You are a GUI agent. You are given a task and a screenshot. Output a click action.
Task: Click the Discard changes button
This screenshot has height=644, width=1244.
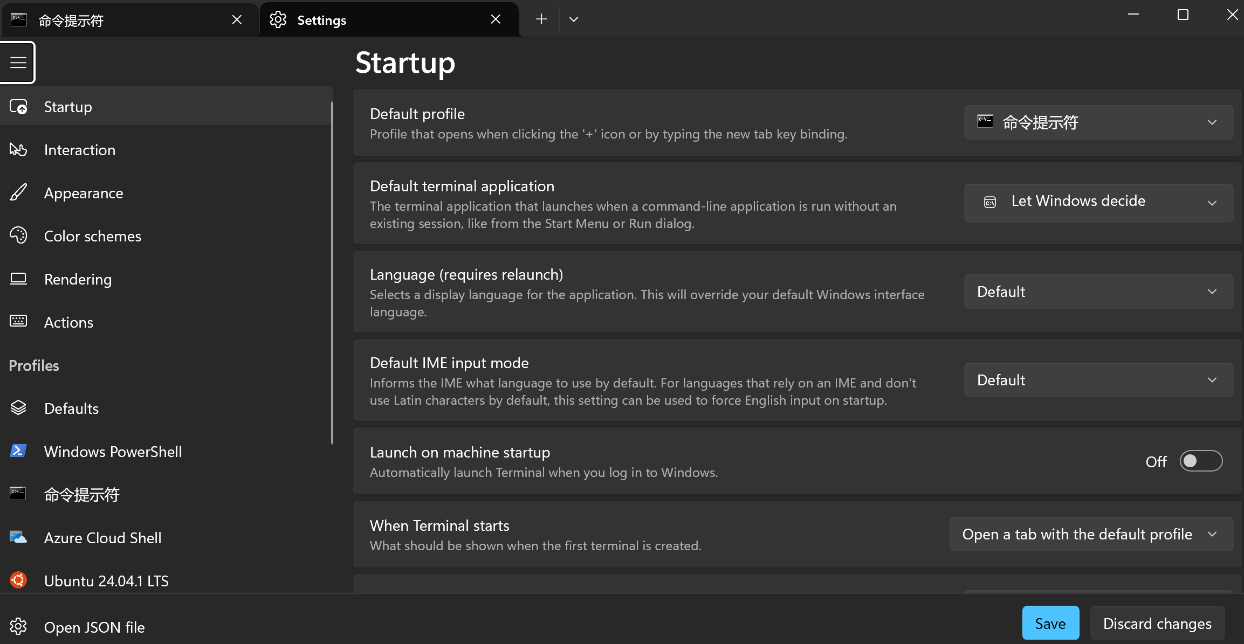1157,624
